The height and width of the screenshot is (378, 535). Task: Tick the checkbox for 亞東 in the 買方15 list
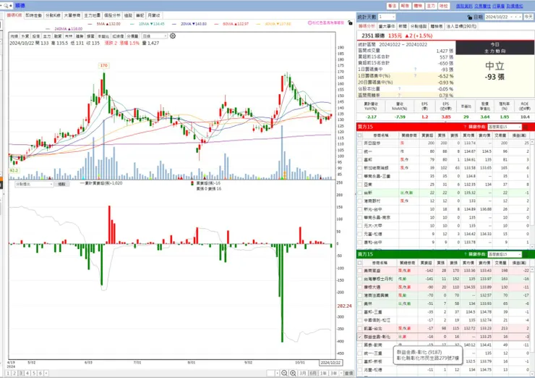point(359,185)
